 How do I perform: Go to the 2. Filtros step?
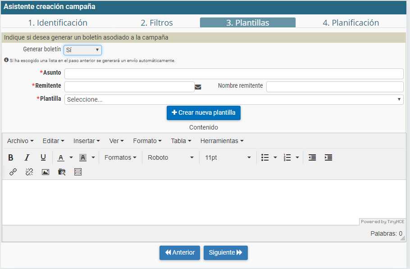click(x=157, y=23)
